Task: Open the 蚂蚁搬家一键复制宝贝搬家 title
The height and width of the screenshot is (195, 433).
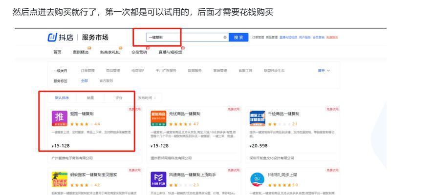Action: pos(94,175)
